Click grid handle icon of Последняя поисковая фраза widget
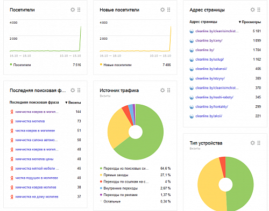Image resolution: width=269 pixels, height=211 pixels. coord(79,90)
